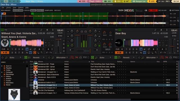Click SPLIT headphone button in mixer
180x101 pixels.
(x=107, y=49)
